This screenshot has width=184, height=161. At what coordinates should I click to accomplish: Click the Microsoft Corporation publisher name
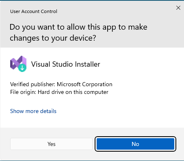pos(84,84)
